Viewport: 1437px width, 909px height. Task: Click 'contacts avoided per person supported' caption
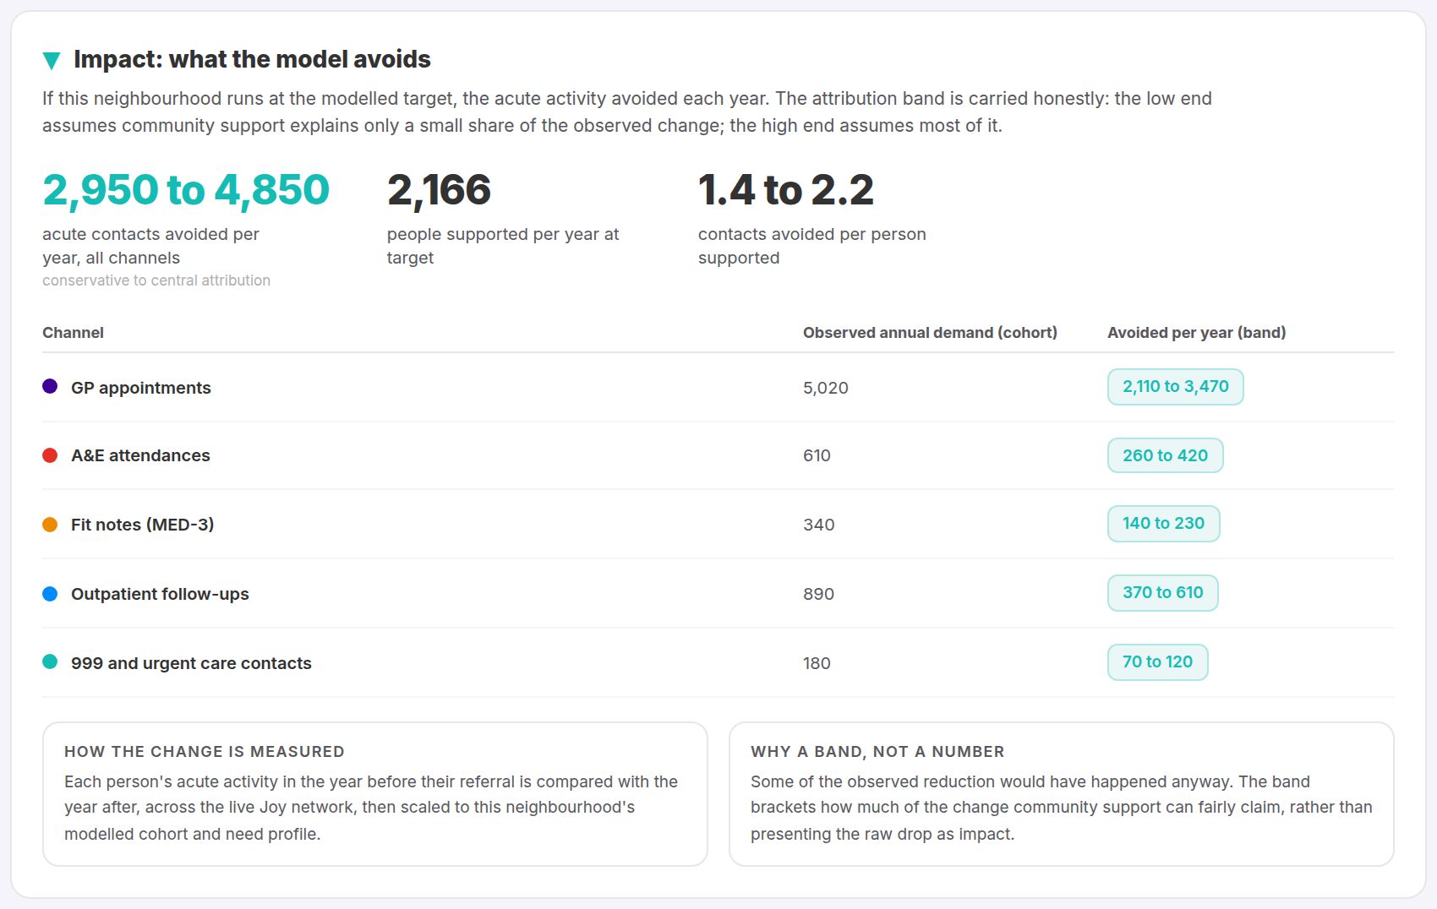[812, 246]
